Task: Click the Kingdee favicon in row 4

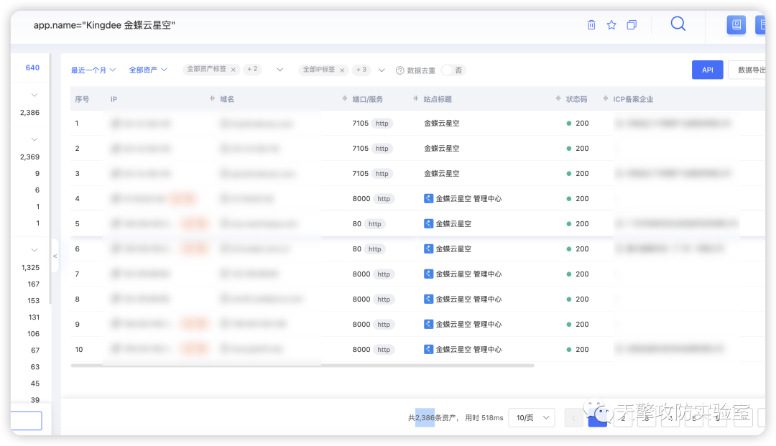Action: (x=428, y=198)
